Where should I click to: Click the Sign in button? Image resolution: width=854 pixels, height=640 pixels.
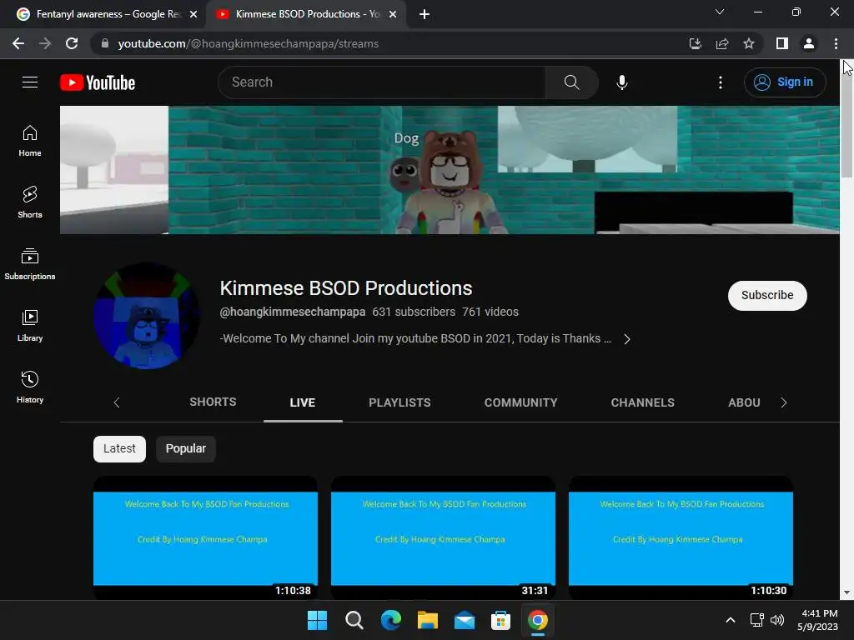pos(785,82)
